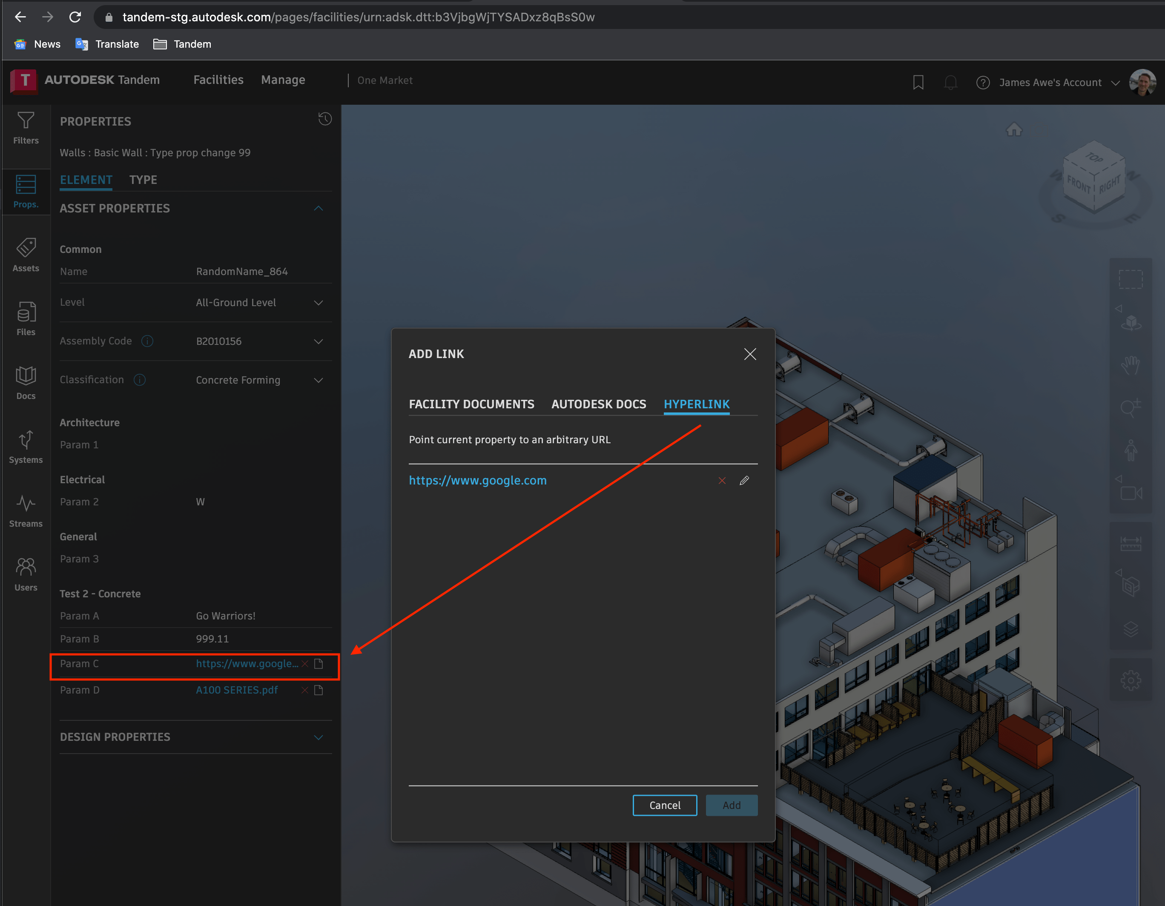Viewport: 1165px width, 906px height.
Task: Open the Level dropdown
Action: [x=319, y=303]
